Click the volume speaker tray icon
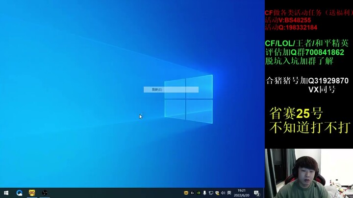The image size is (353, 198). [x=223, y=193]
